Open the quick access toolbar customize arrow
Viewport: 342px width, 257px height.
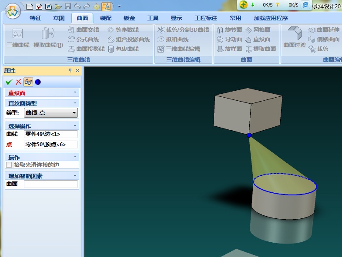pos(119,7)
